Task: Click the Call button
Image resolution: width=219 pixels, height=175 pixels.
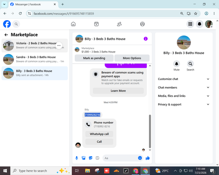Action: tap(99, 142)
